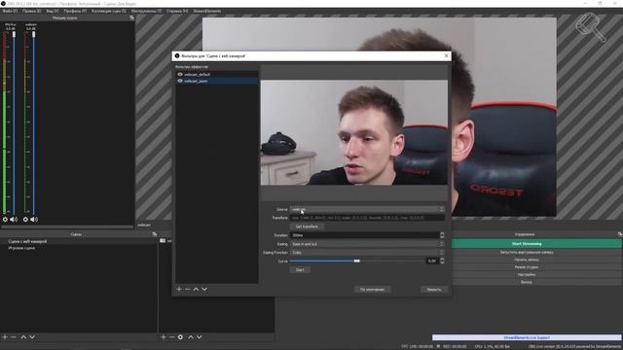Screen dimensions: 623x350
Task: Open the Tools menu in OBS
Action: pyautogui.click(x=146, y=11)
